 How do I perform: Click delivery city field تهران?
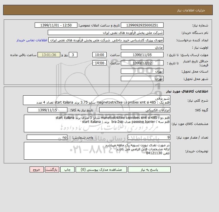142,79
